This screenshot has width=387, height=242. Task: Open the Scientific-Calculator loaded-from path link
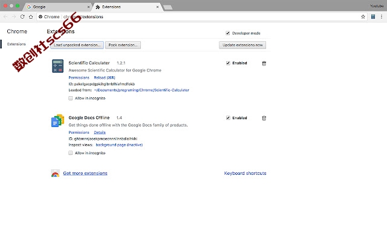coord(141,90)
